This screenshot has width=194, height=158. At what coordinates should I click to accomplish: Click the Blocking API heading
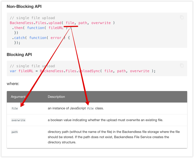[x=19, y=54]
